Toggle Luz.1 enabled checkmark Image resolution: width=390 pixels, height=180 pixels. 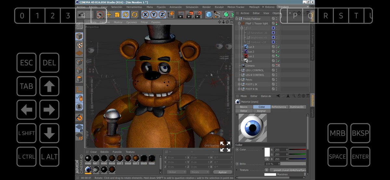[x=279, y=56]
